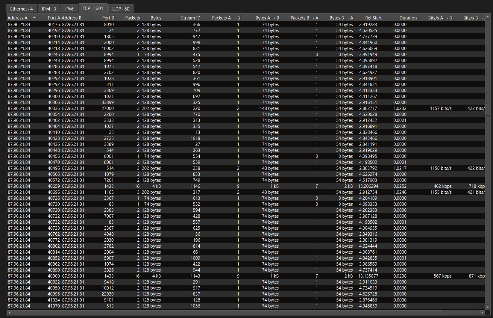Click Port B 9418 cell
Viewport: 493px width, 318px height.
[109, 282]
